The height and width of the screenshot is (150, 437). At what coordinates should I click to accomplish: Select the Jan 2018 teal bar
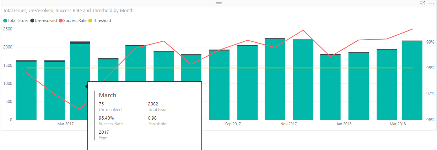click(358, 86)
